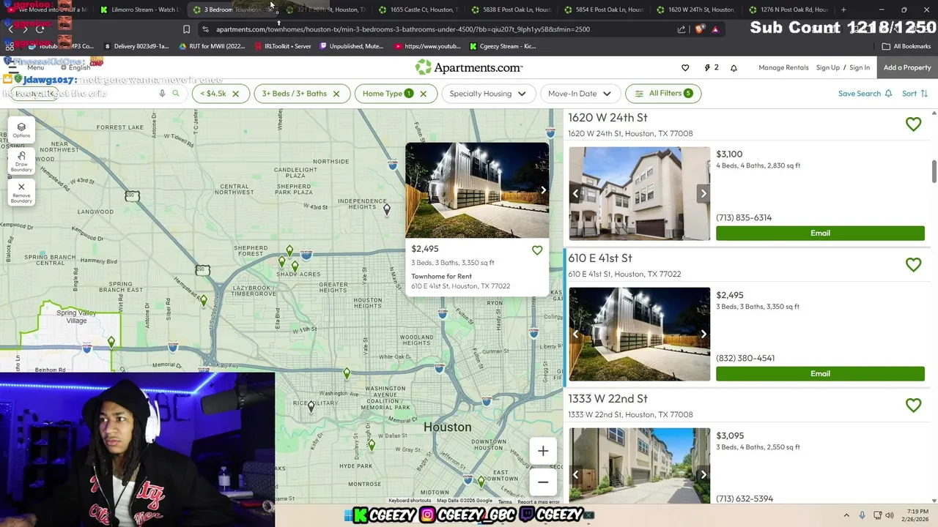The height and width of the screenshot is (527, 938).
Task: Switch to the 5854 E Post Oak Ln tab
Action: (x=602, y=10)
